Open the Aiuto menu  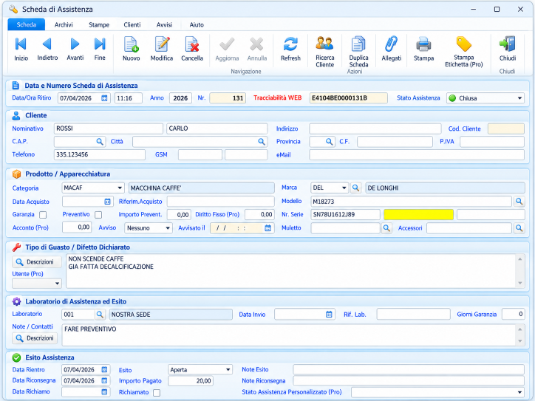pos(197,24)
